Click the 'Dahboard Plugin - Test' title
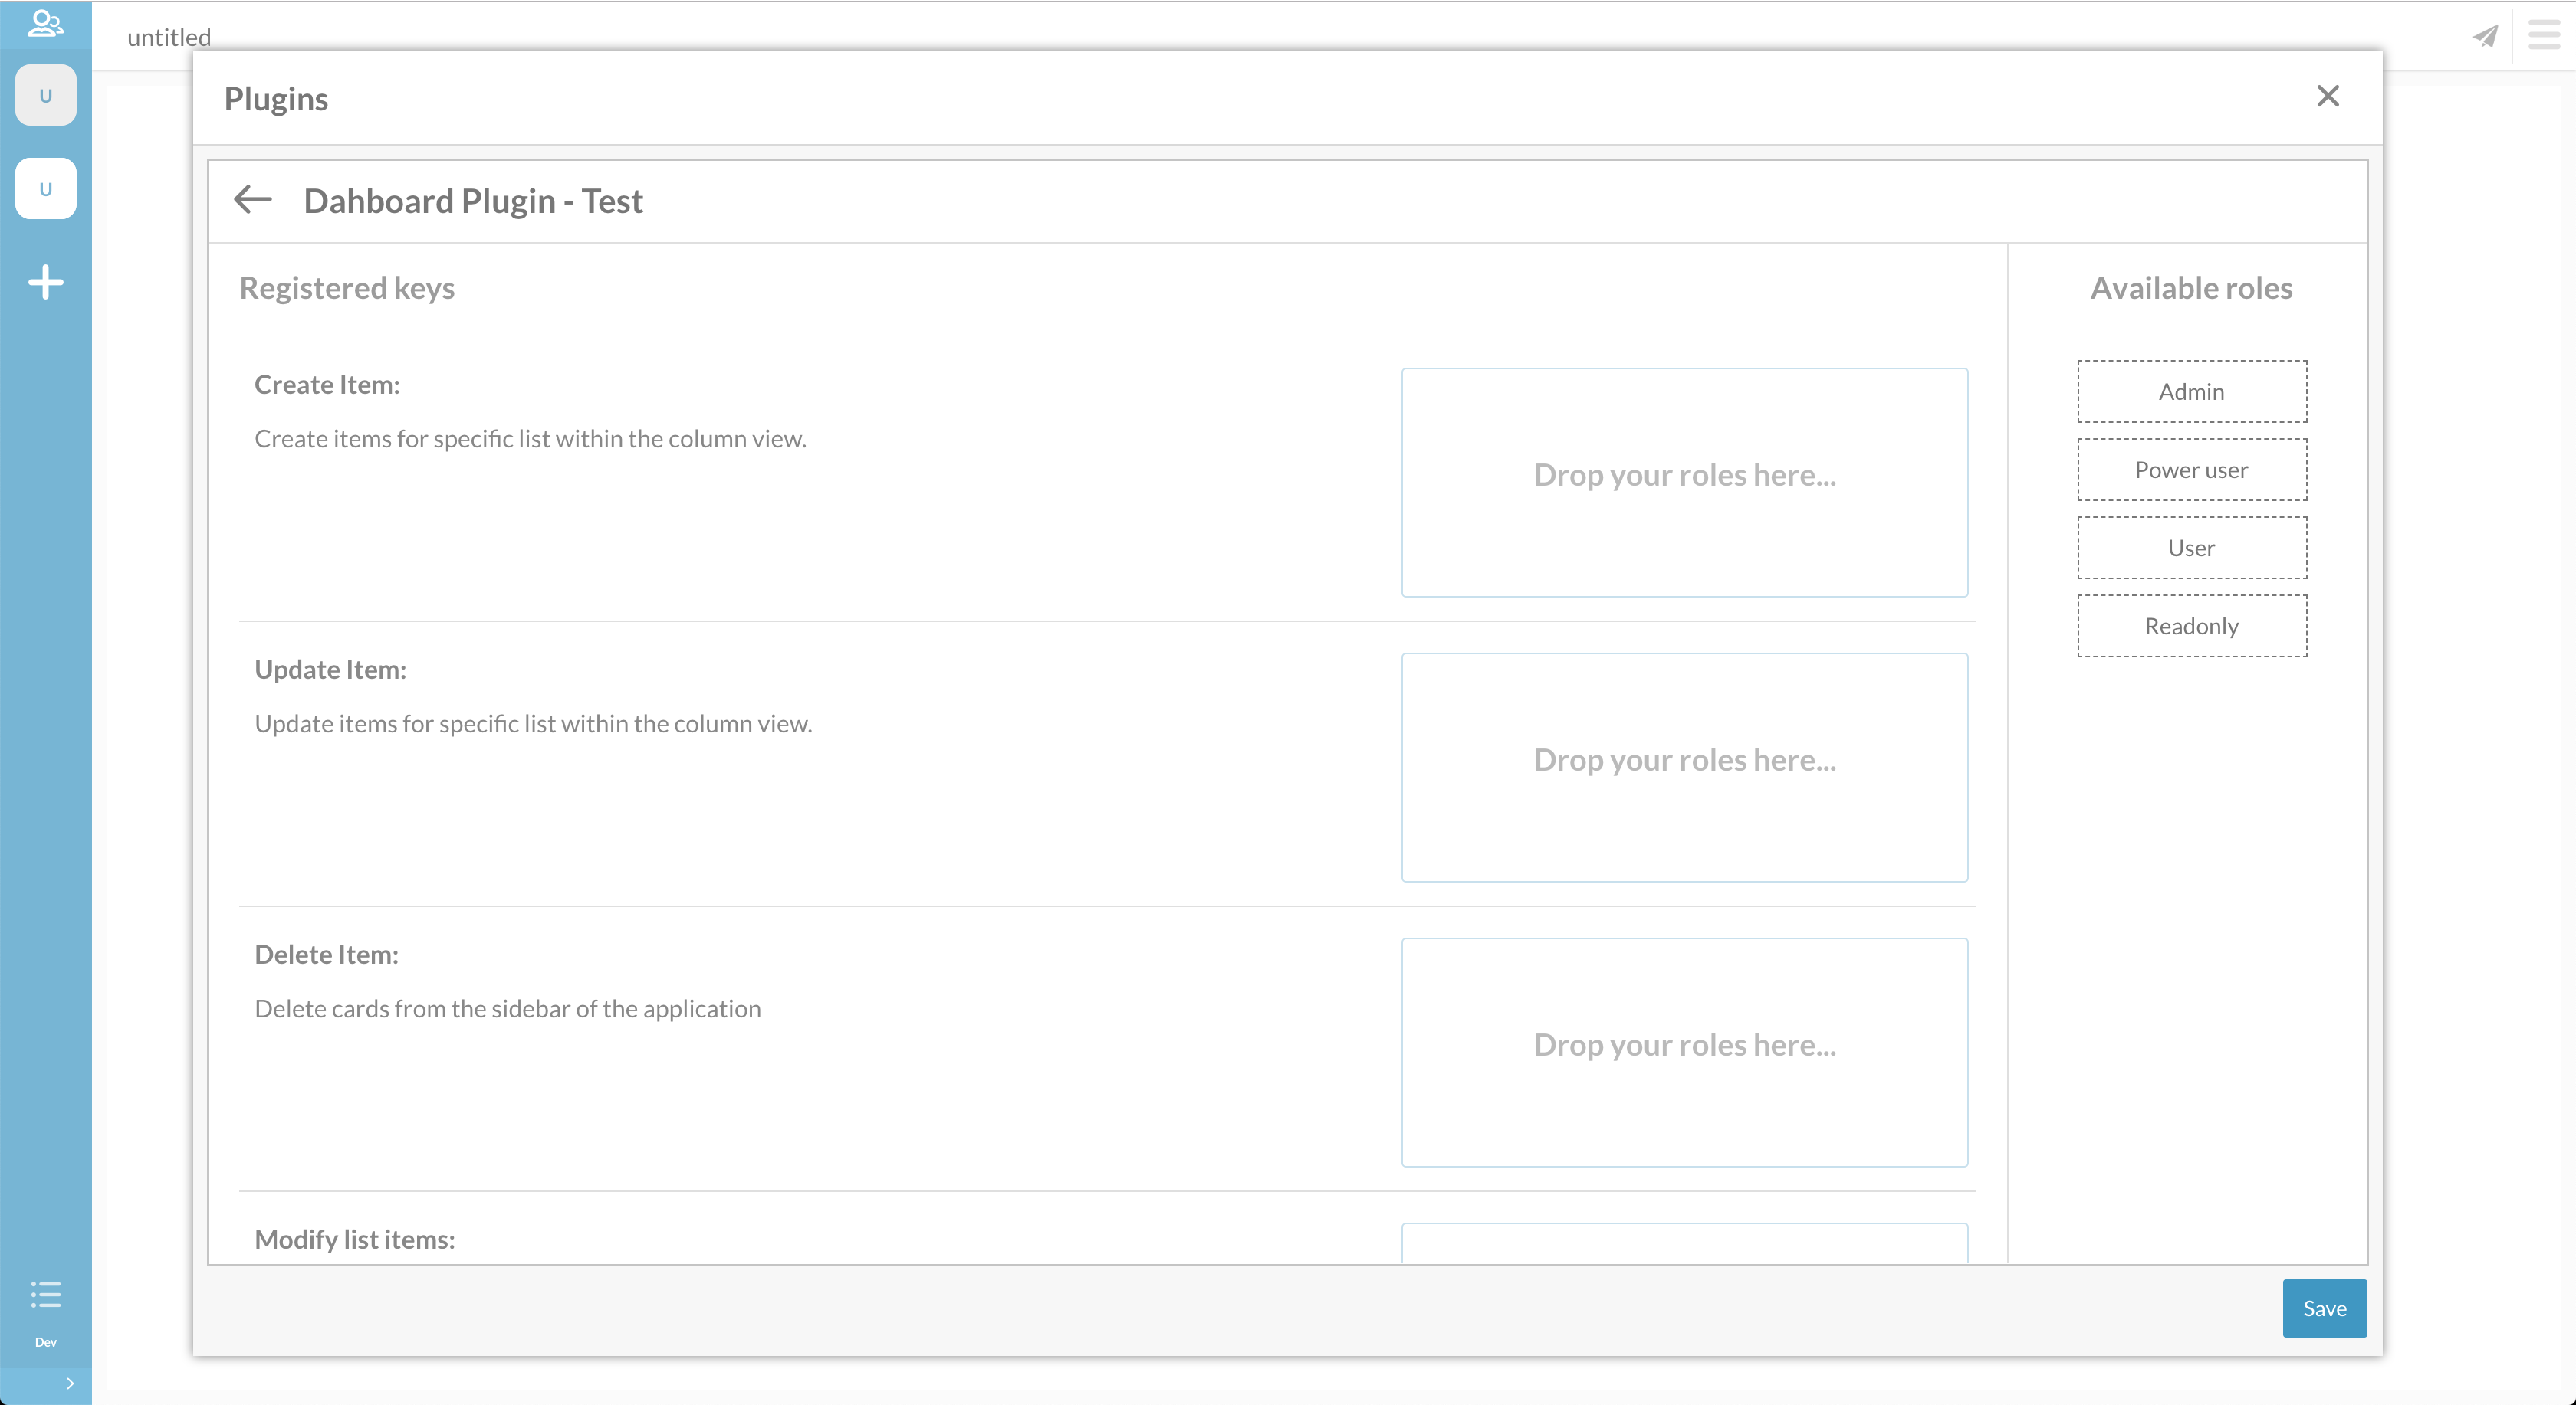The height and width of the screenshot is (1405, 2576). pyautogui.click(x=473, y=201)
